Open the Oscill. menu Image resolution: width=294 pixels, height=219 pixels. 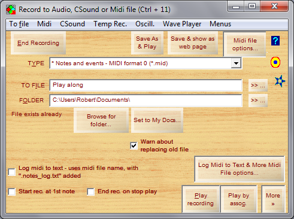tap(145, 24)
